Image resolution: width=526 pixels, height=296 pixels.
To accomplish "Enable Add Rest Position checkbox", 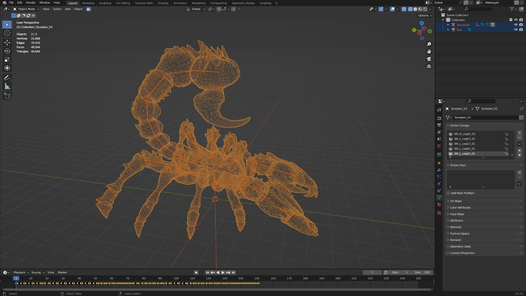I will tap(449, 193).
